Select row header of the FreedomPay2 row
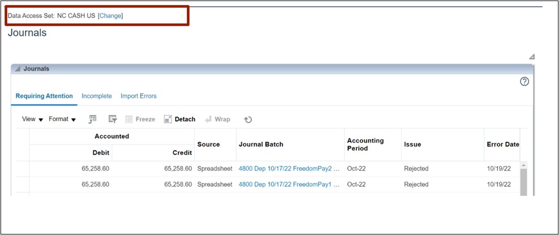559x235 pixels. click(x=23, y=169)
